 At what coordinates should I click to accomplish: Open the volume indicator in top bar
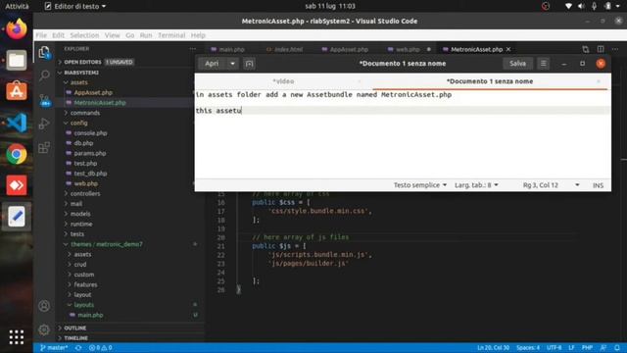pos(581,6)
